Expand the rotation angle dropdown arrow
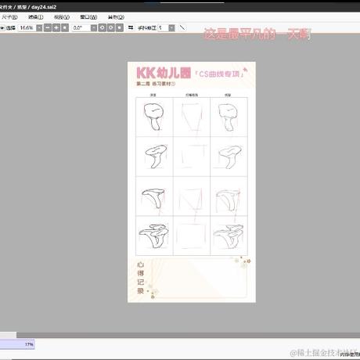Image resolution: width=360 pixels, height=360 pixels. pos(94,27)
